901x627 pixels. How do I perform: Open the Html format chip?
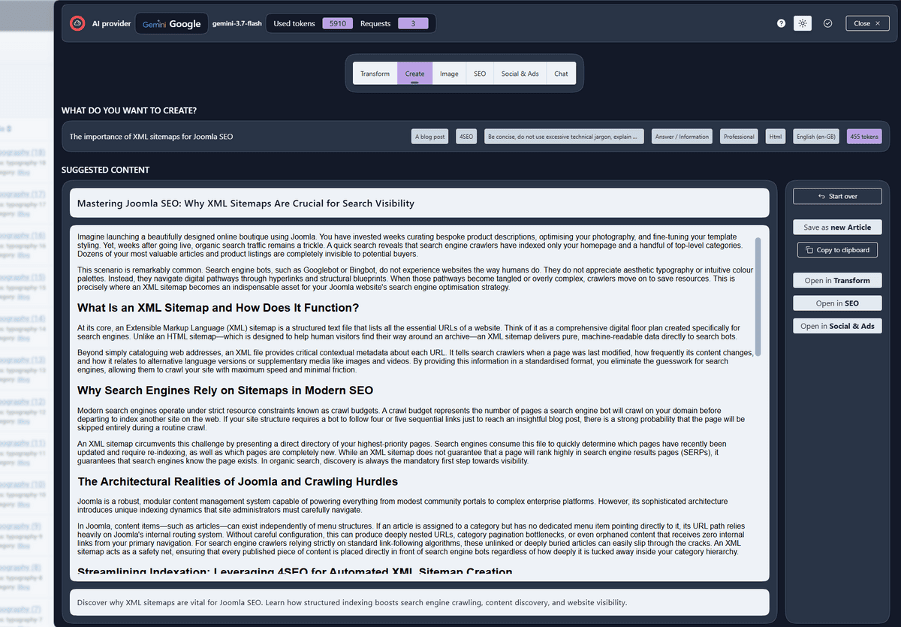(x=776, y=137)
